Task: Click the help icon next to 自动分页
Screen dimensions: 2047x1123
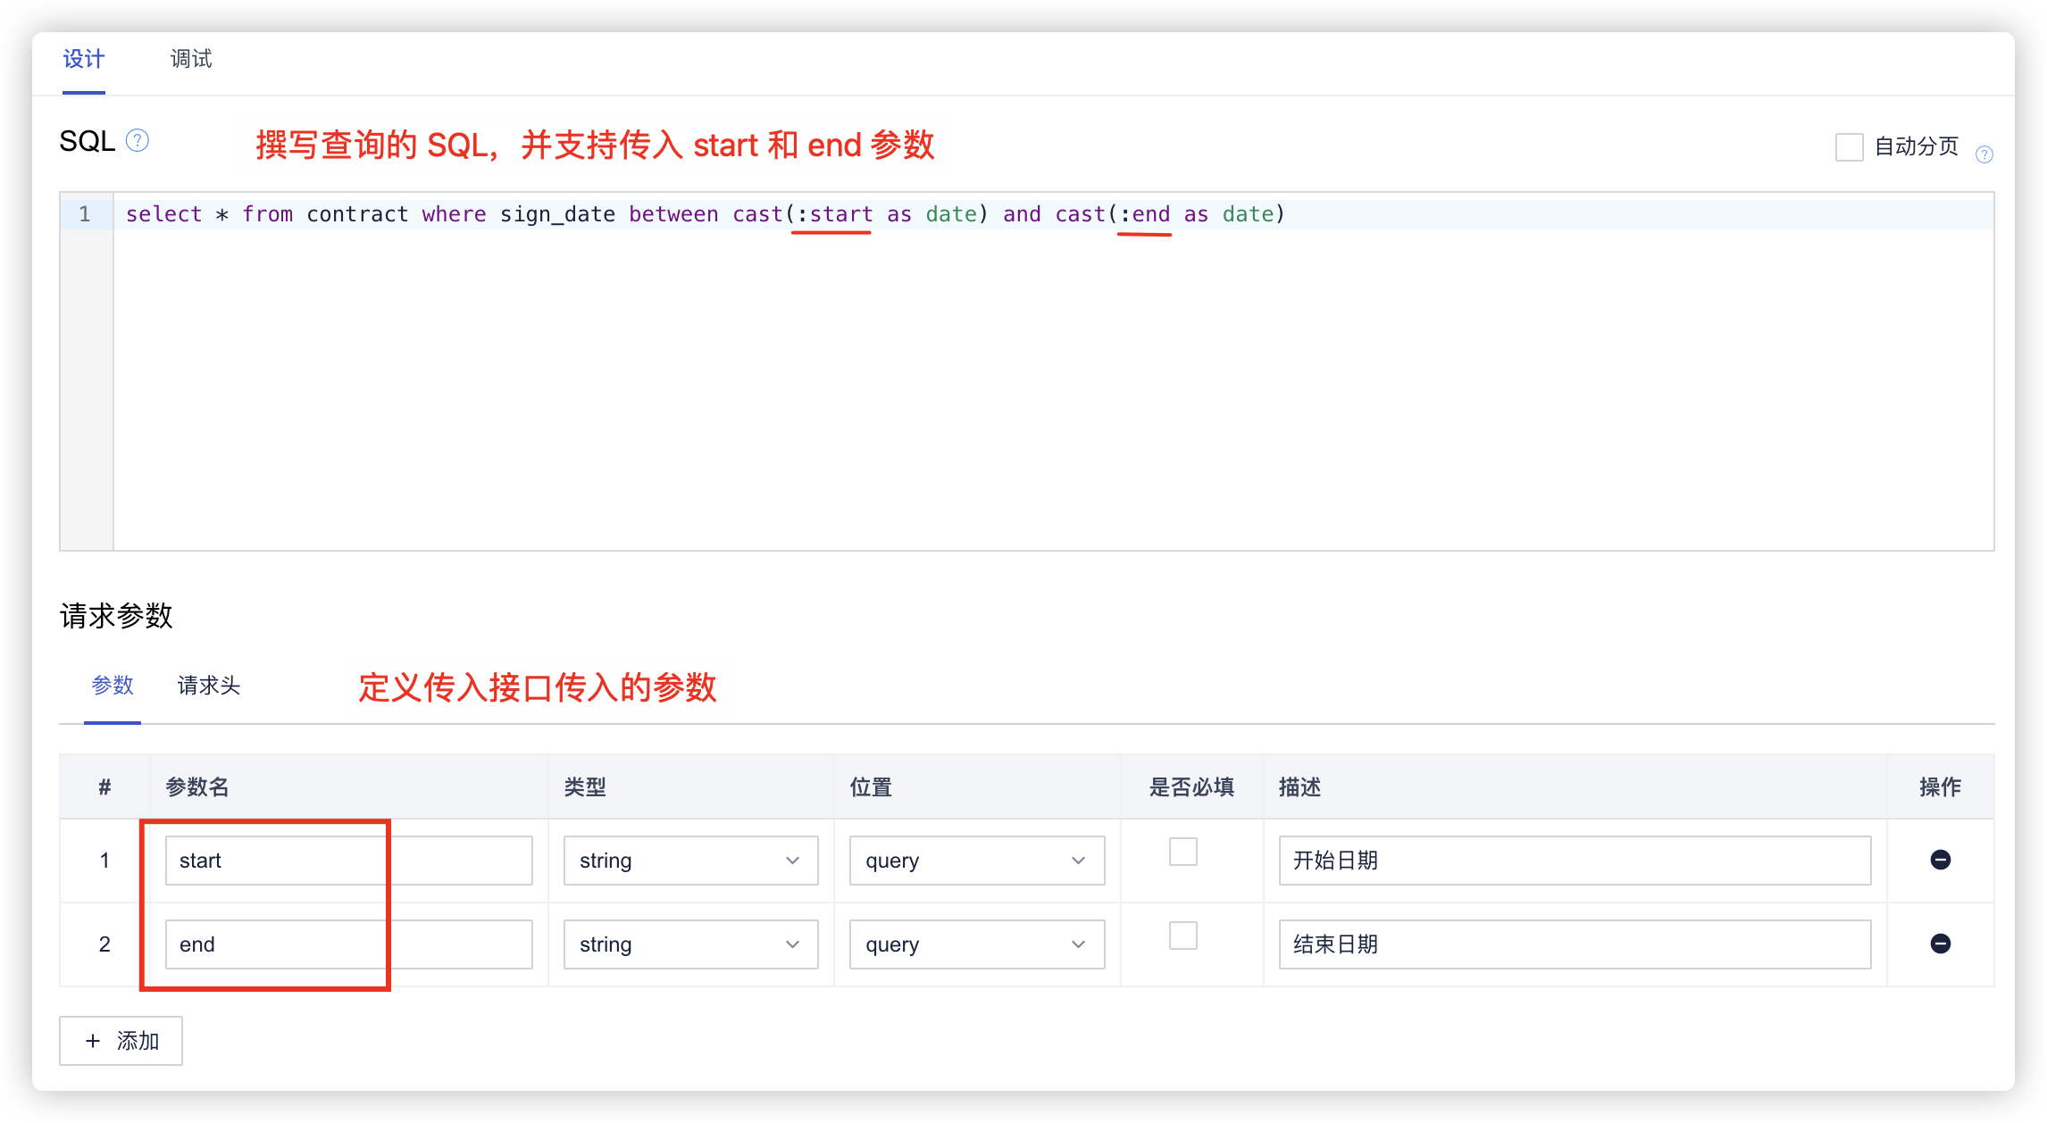Action: [1984, 154]
